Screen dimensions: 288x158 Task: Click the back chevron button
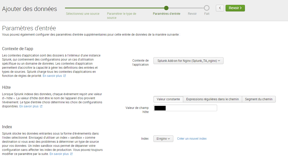(220, 8)
